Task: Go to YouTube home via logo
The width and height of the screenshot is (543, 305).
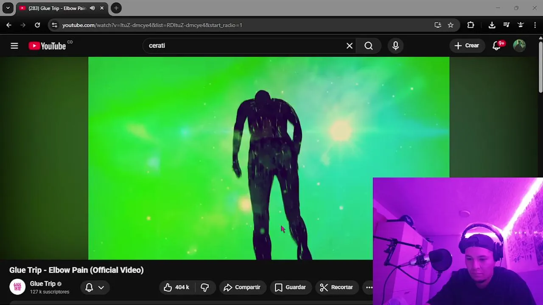Action: click(x=47, y=46)
